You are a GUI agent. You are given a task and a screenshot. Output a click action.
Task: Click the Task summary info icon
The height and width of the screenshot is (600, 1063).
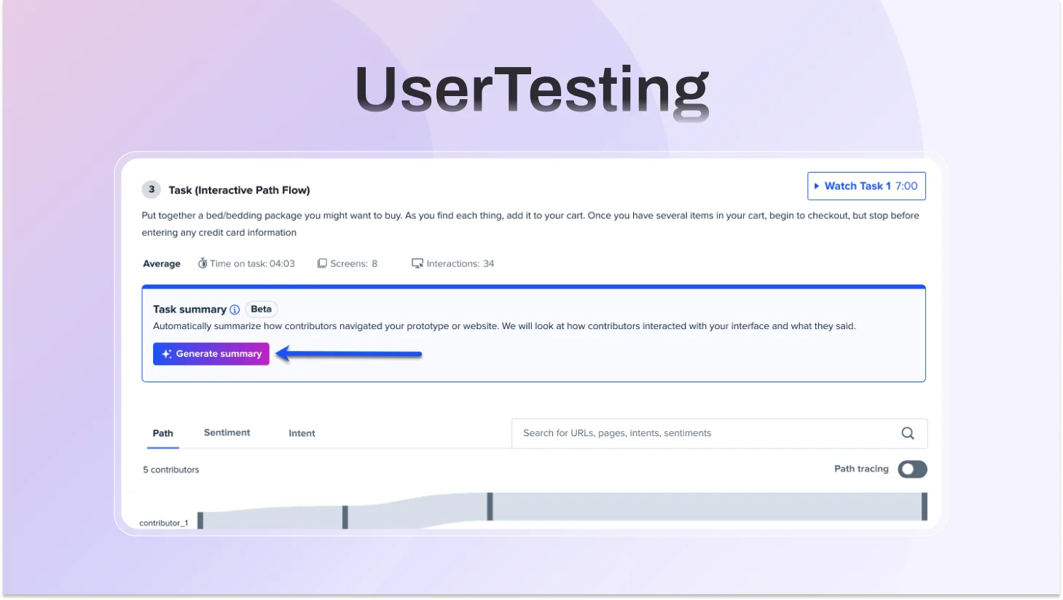click(x=235, y=309)
